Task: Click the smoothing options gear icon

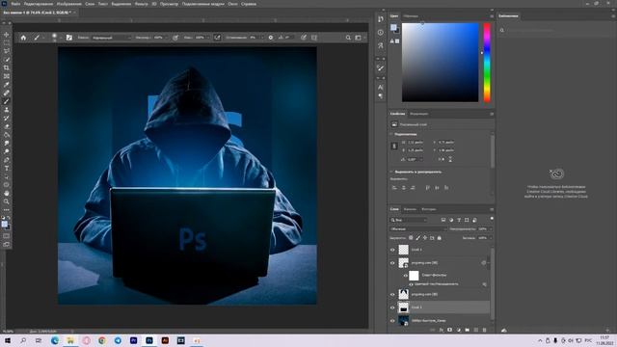Action: click(271, 38)
